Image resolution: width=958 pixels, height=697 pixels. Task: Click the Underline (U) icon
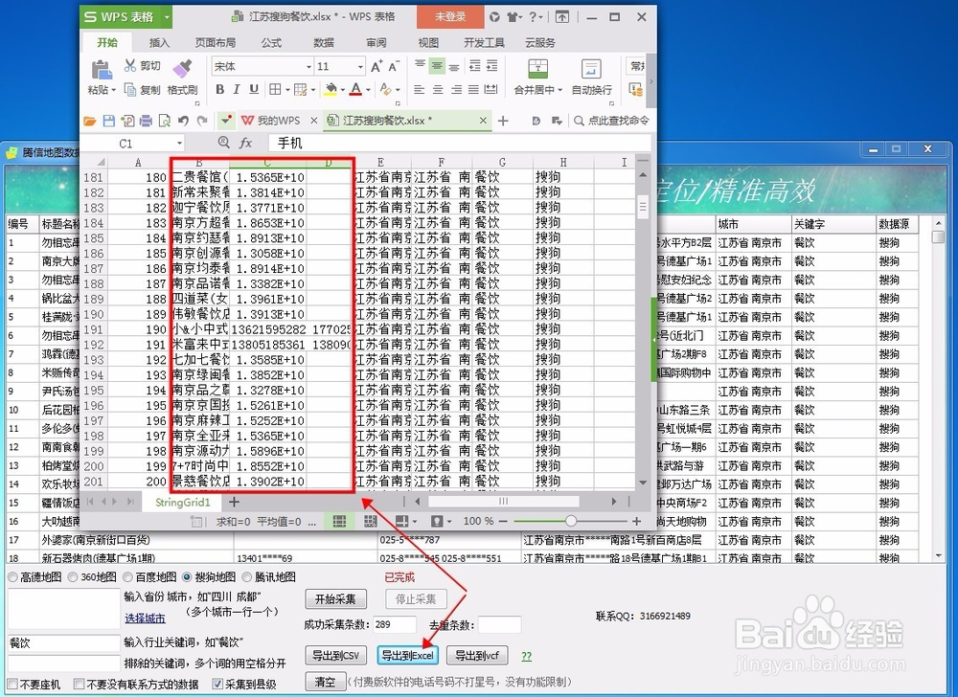pos(252,89)
